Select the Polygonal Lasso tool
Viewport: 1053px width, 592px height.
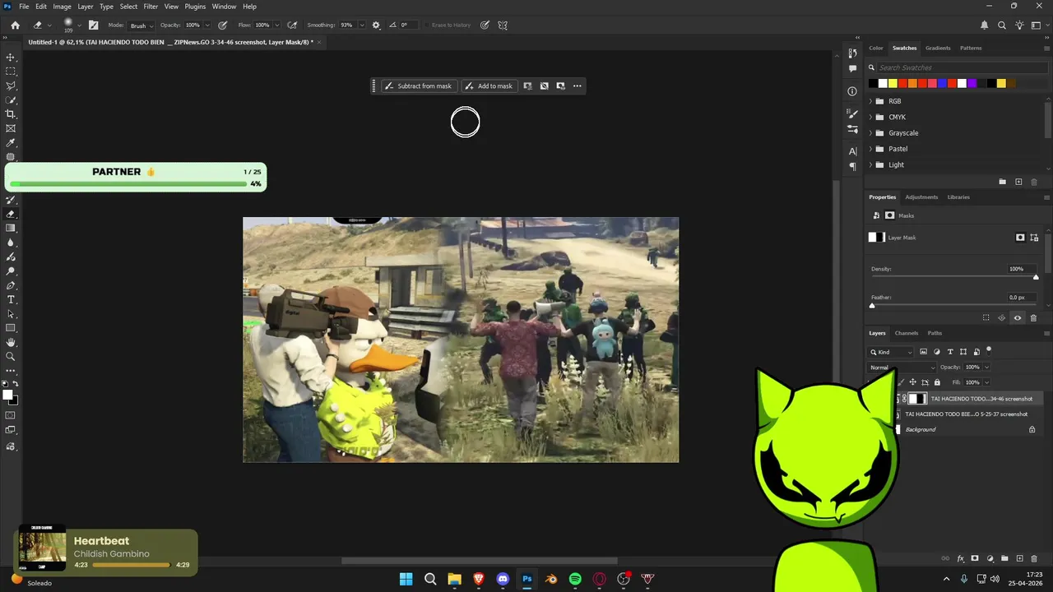pyautogui.click(x=11, y=86)
